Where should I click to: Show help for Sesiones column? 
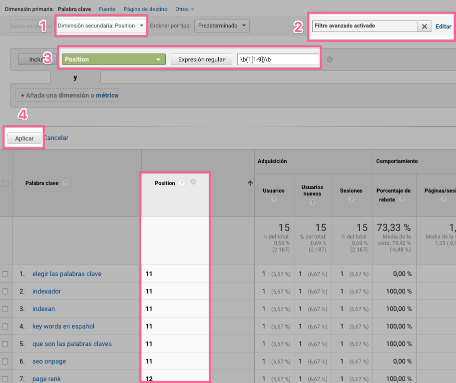click(351, 199)
